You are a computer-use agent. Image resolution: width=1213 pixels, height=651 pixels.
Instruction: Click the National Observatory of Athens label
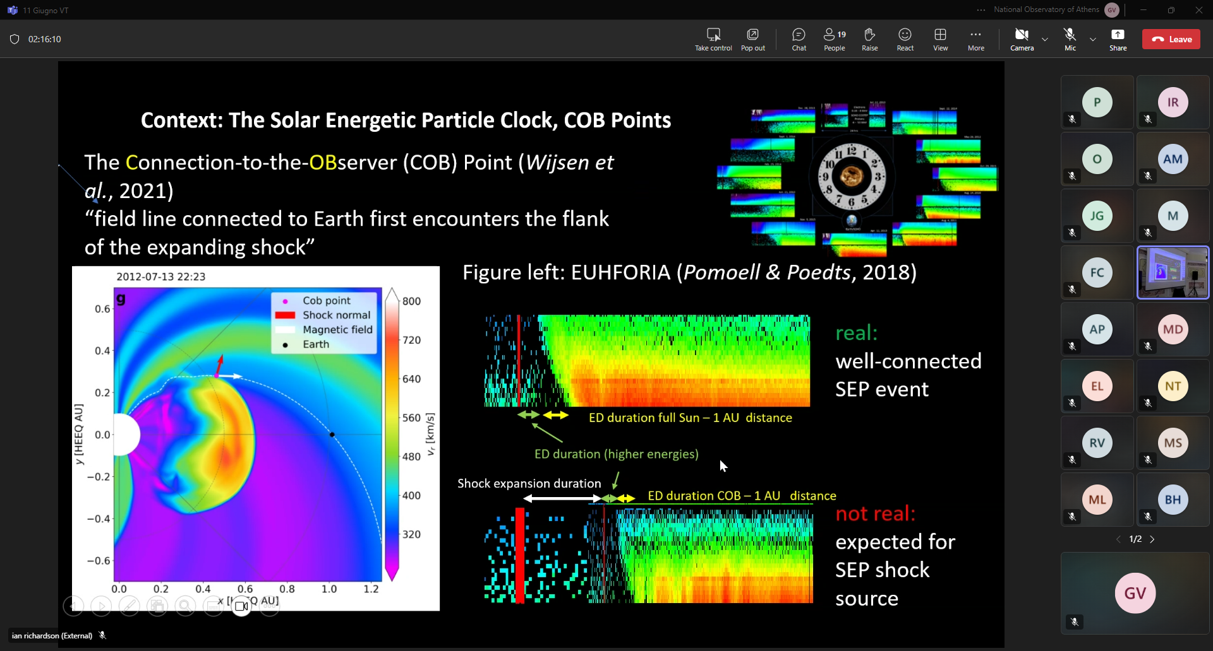click(x=1046, y=9)
